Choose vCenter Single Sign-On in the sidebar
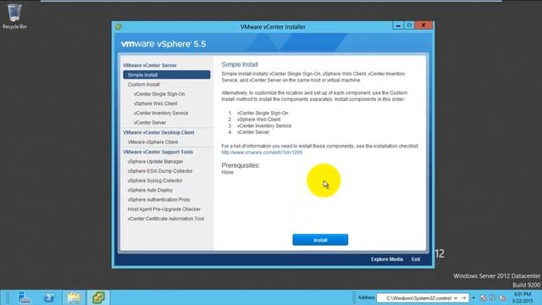The width and height of the screenshot is (542, 305). (x=159, y=94)
